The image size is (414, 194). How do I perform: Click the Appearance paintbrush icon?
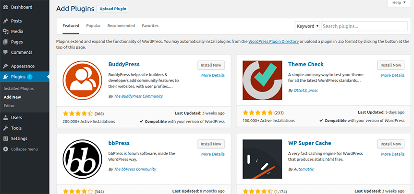[6, 66]
